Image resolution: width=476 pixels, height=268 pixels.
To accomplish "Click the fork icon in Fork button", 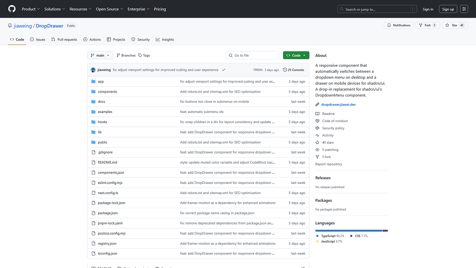I will click(x=420, y=25).
